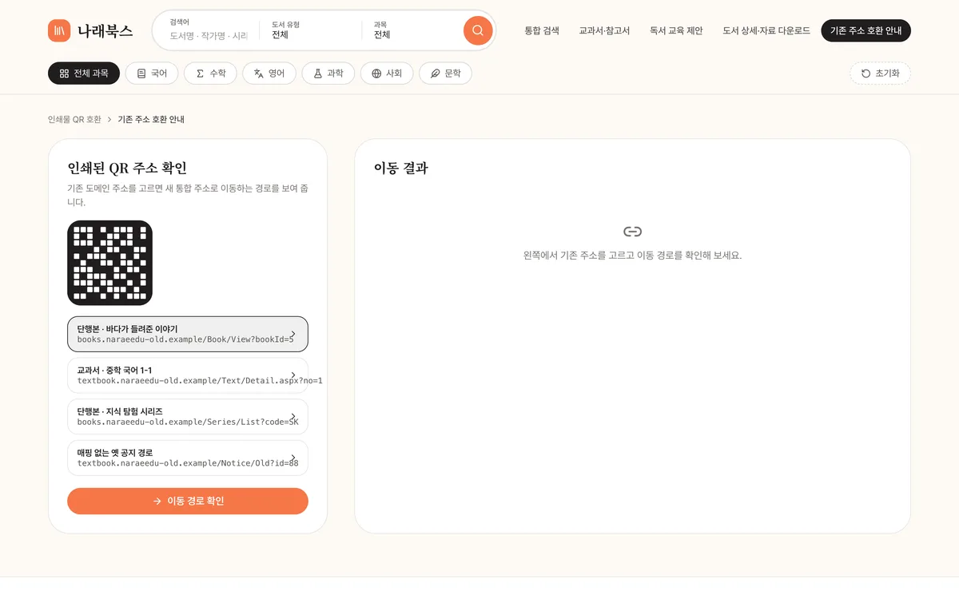Open chevron on 바다가 들려준 이야기 row
This screenshot has width=959, height=599.
pos(293,335)
